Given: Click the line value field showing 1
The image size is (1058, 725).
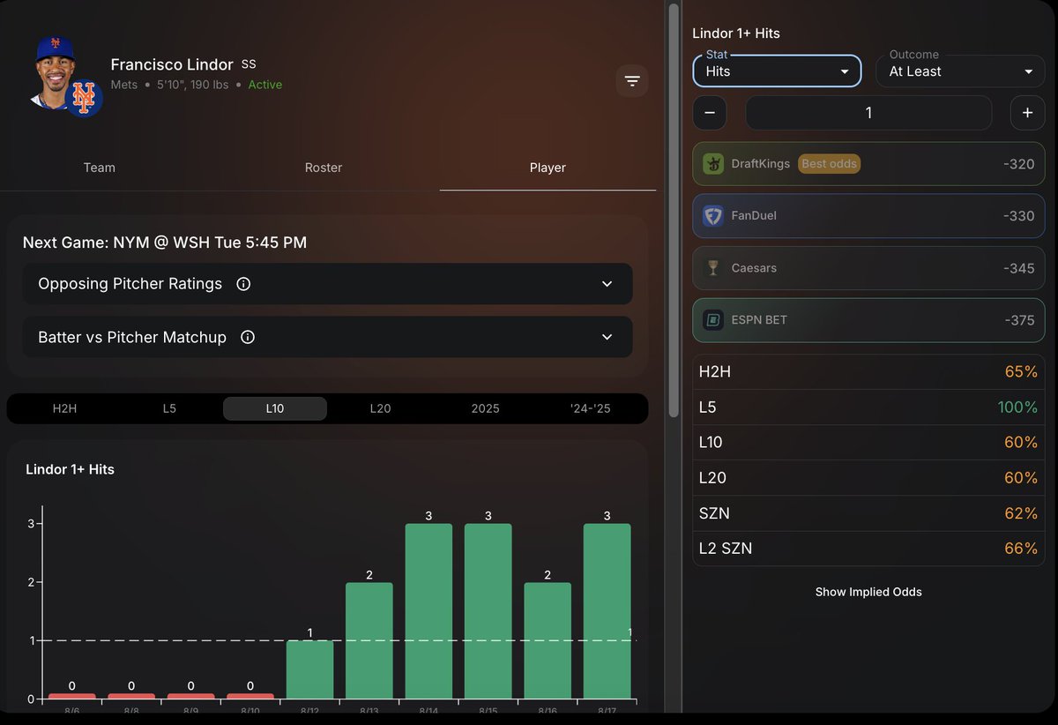Looking at the screenshot, I should click(x=868, y=113).
